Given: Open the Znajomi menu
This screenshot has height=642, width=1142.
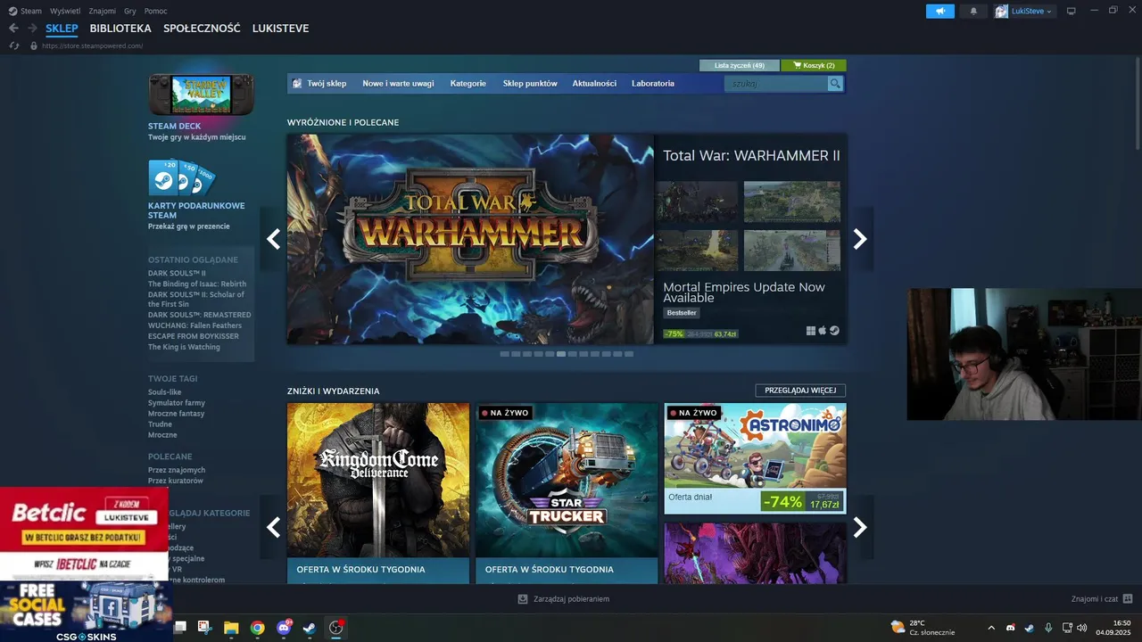Looking at the screenshot, I should 102,11.
